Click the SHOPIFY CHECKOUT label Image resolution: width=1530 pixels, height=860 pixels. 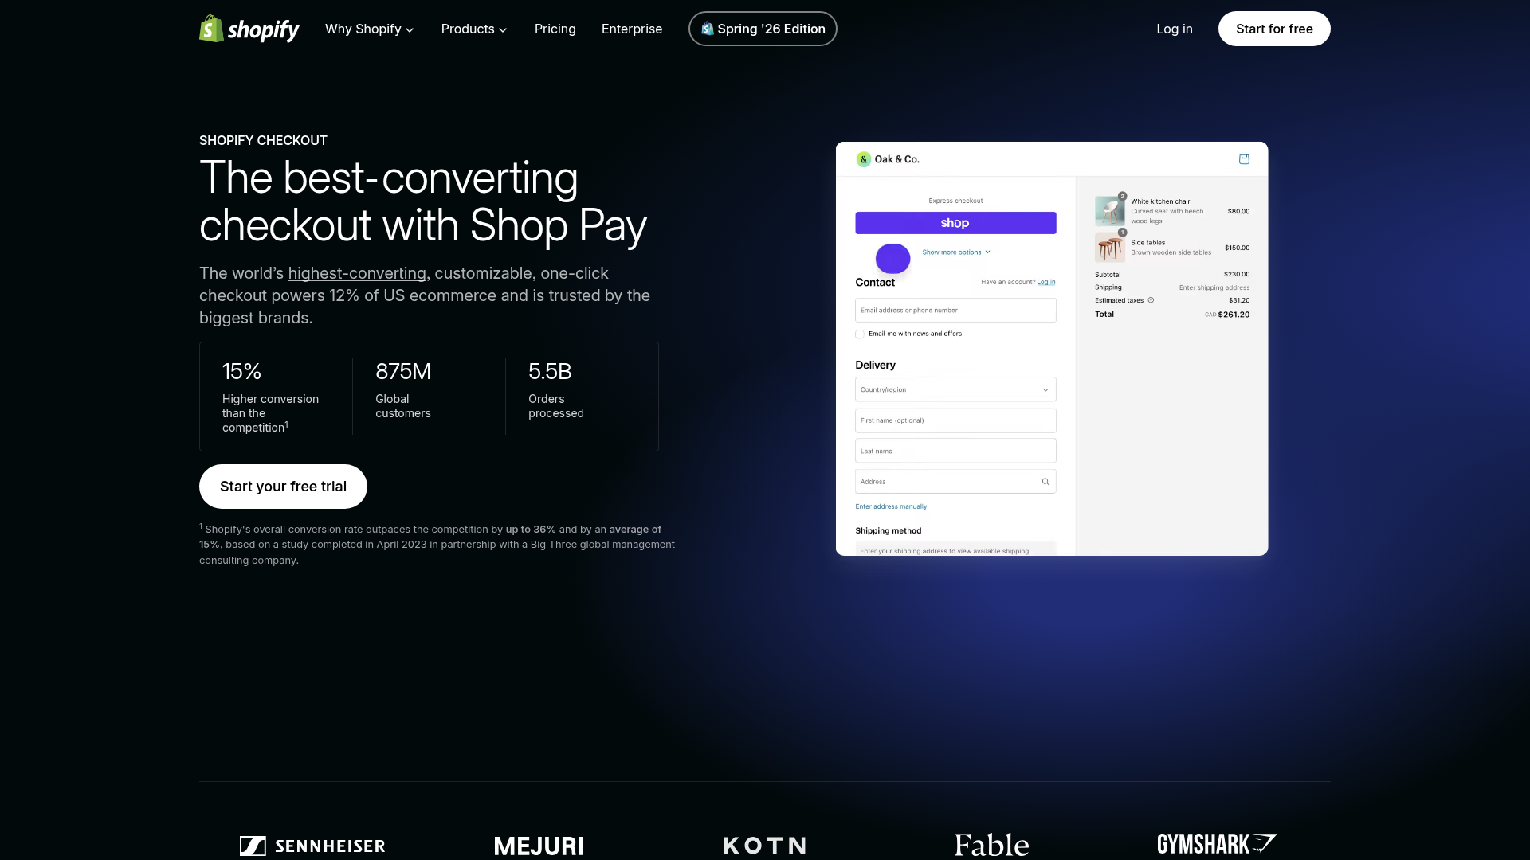[263, 140]
